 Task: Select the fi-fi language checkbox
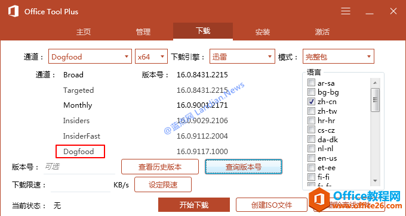pos(311,177)
